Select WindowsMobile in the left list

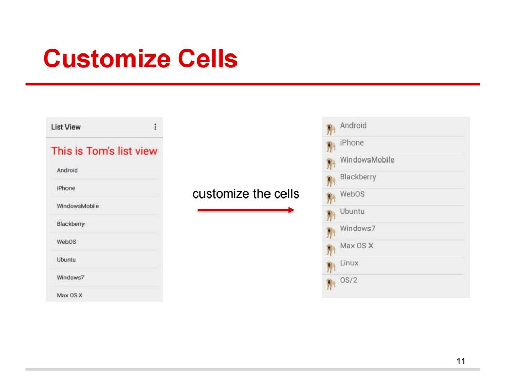[104, 206]
